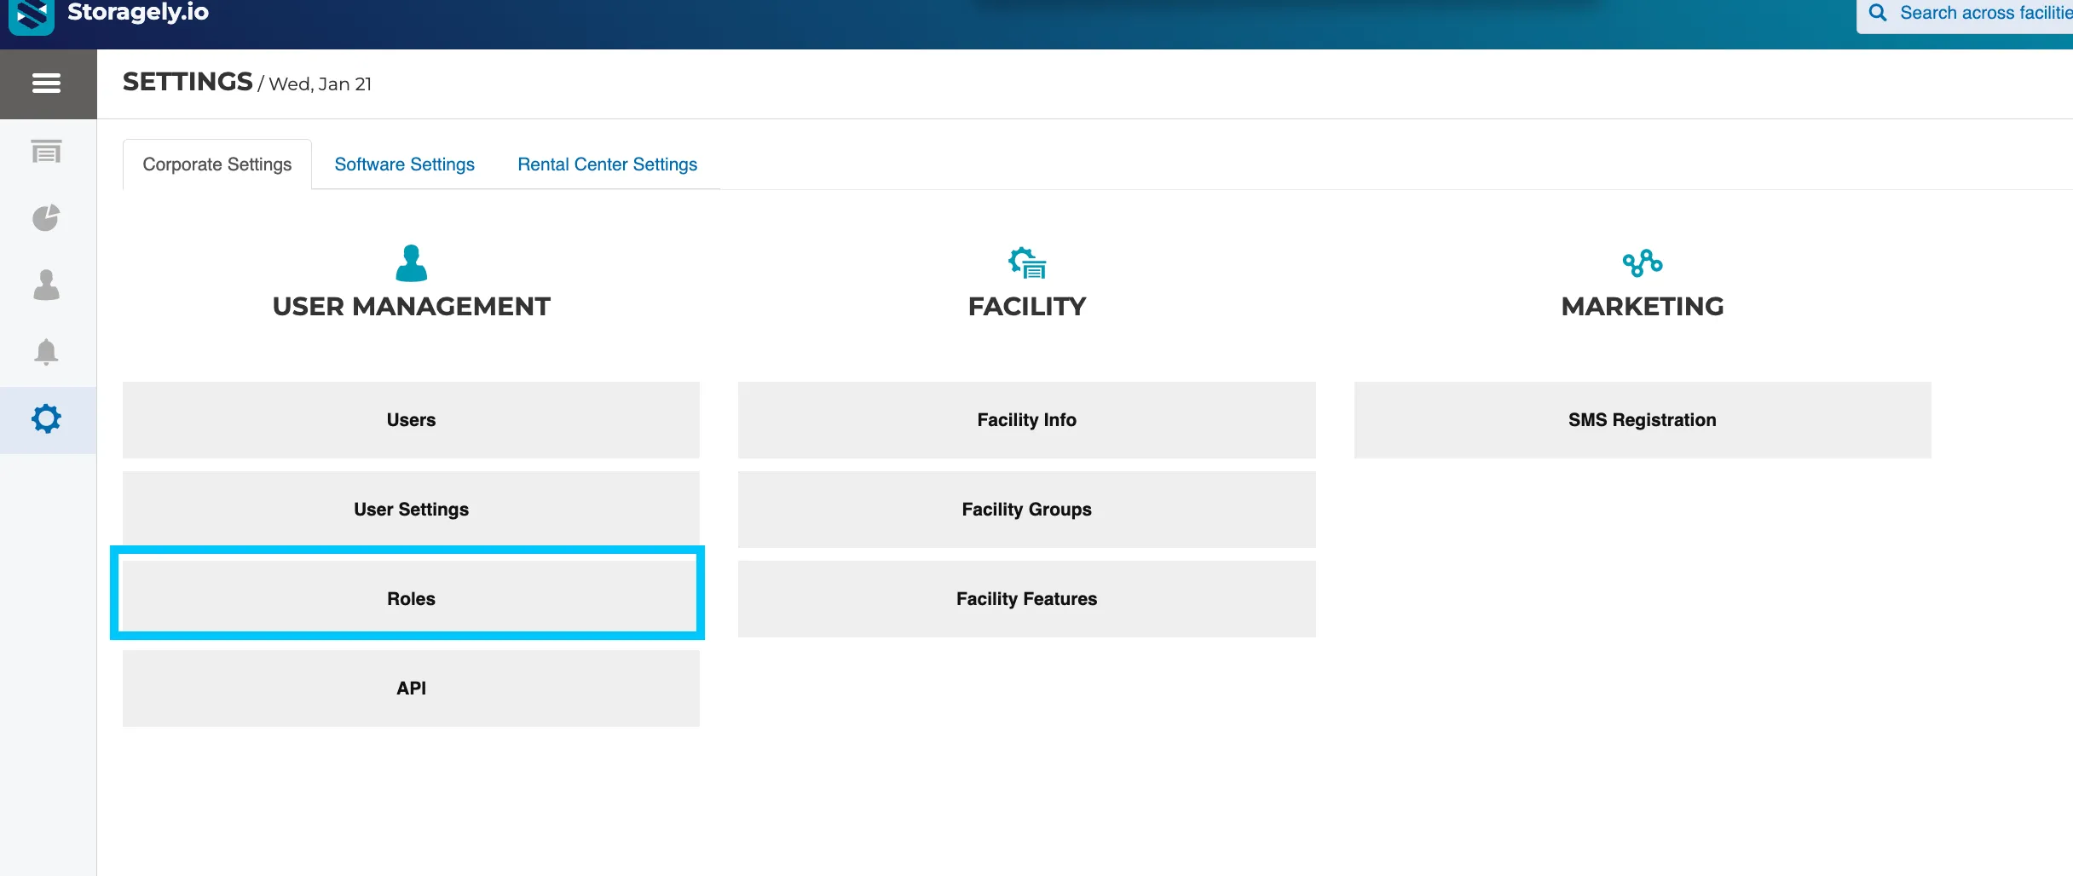Switch to the Rental Center Settings tab
This screenshot has width=2073, height=876.
tap(608, 164)
